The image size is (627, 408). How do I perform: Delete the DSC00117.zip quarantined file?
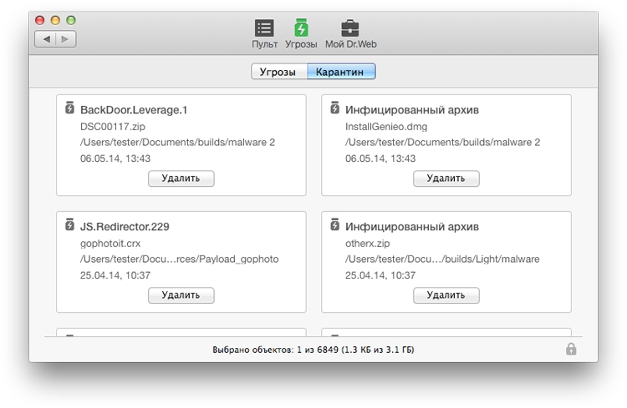pyautogui.click(x=181, y=179)
